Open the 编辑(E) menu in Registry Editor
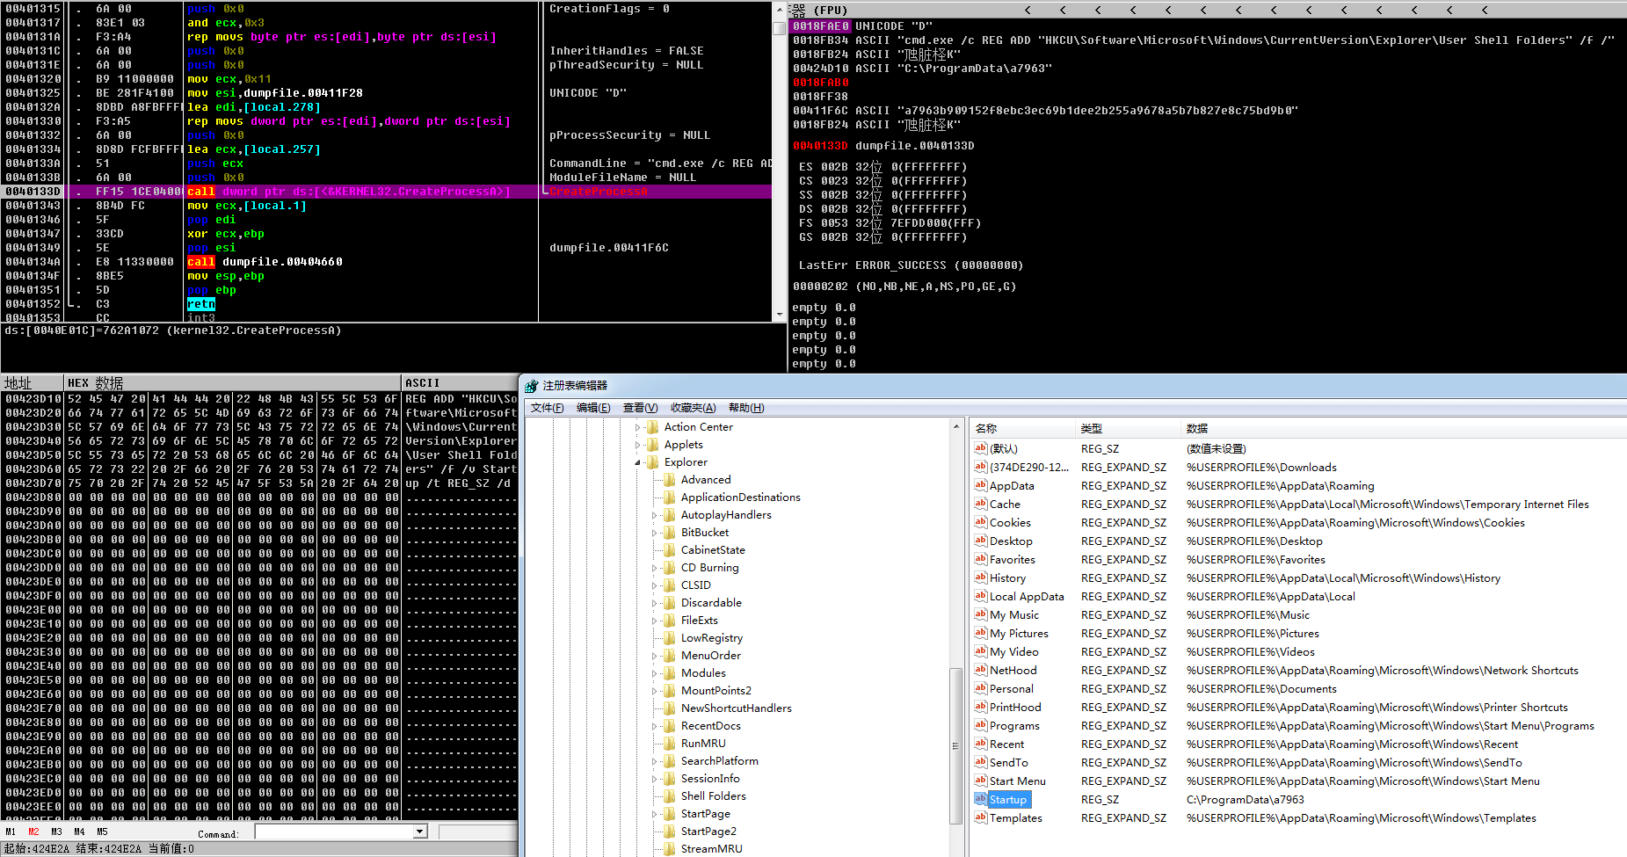Viewport: 1627px width, 857px height. (x=593, y=408)
